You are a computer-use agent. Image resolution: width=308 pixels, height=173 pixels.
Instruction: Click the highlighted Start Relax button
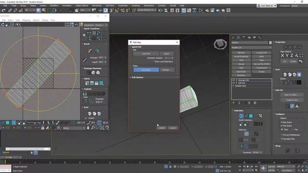pos(146,70)
